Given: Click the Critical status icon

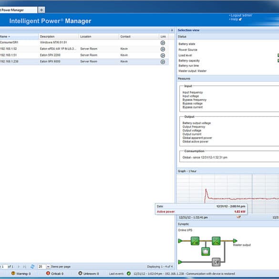Looking at the screenshot, I should coord(48,273).
